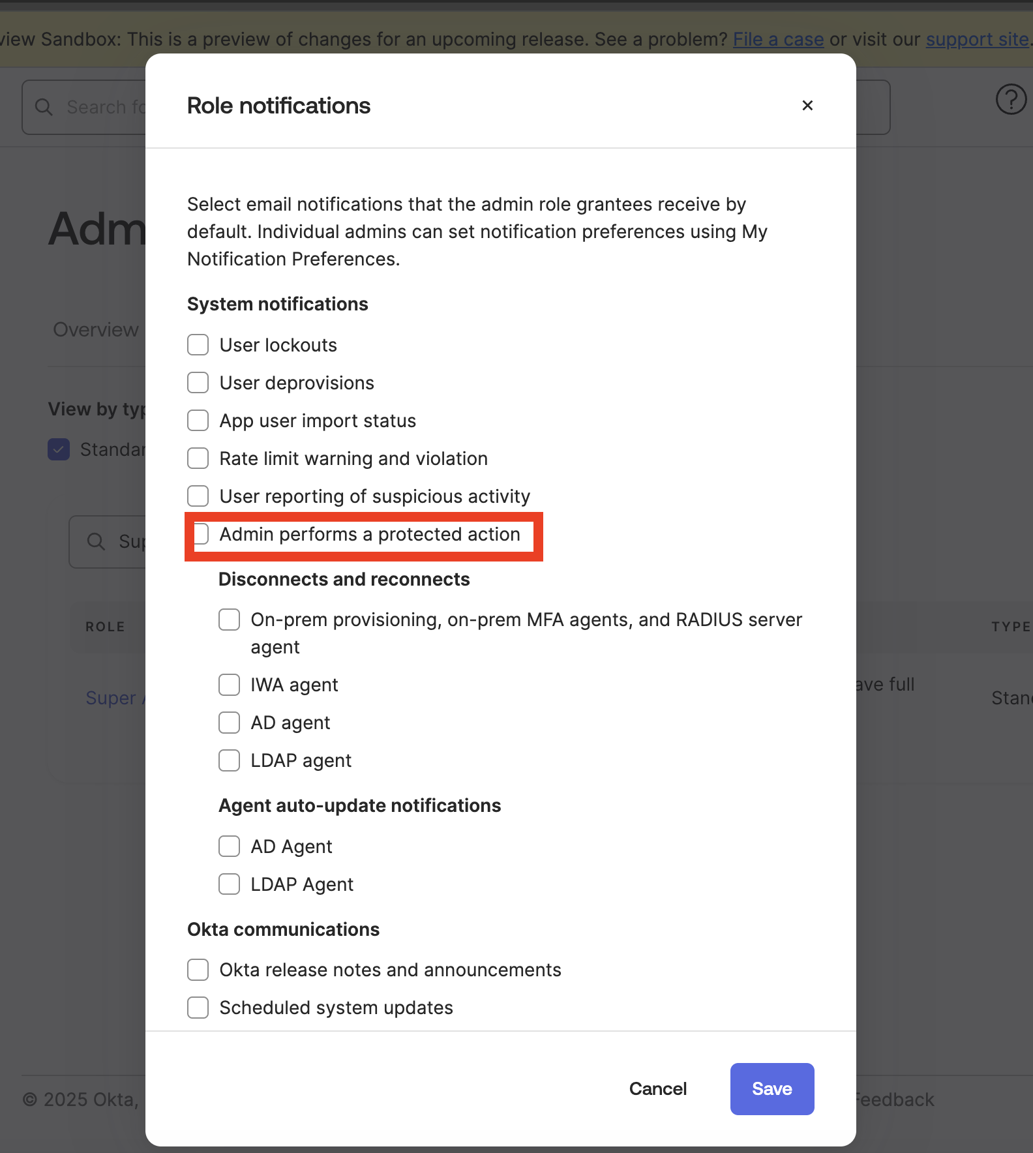Enable LDAP agent disconnect notifications

tap(229, 760)
